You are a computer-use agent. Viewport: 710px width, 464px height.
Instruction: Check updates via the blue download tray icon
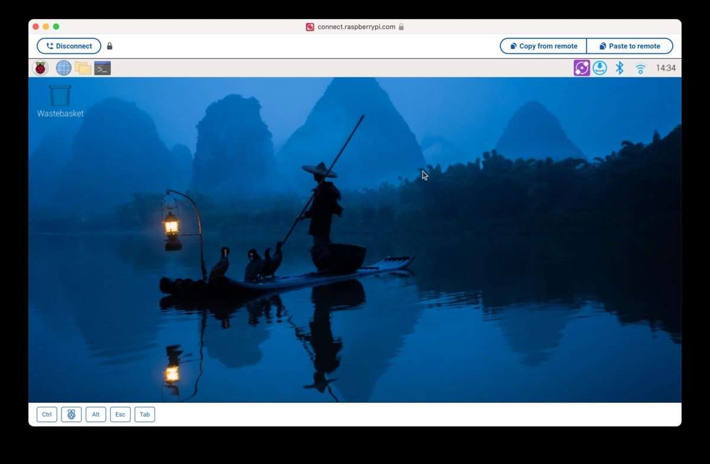coord(599,67)
